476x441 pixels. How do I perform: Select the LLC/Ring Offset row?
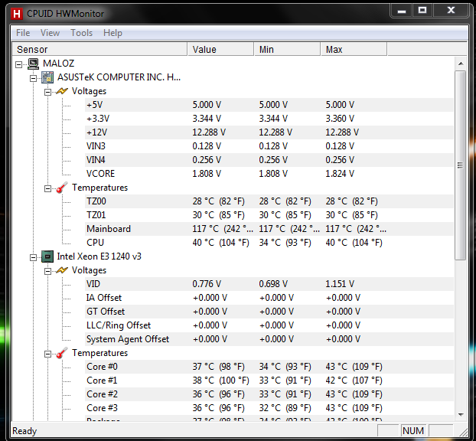(269, 325)
